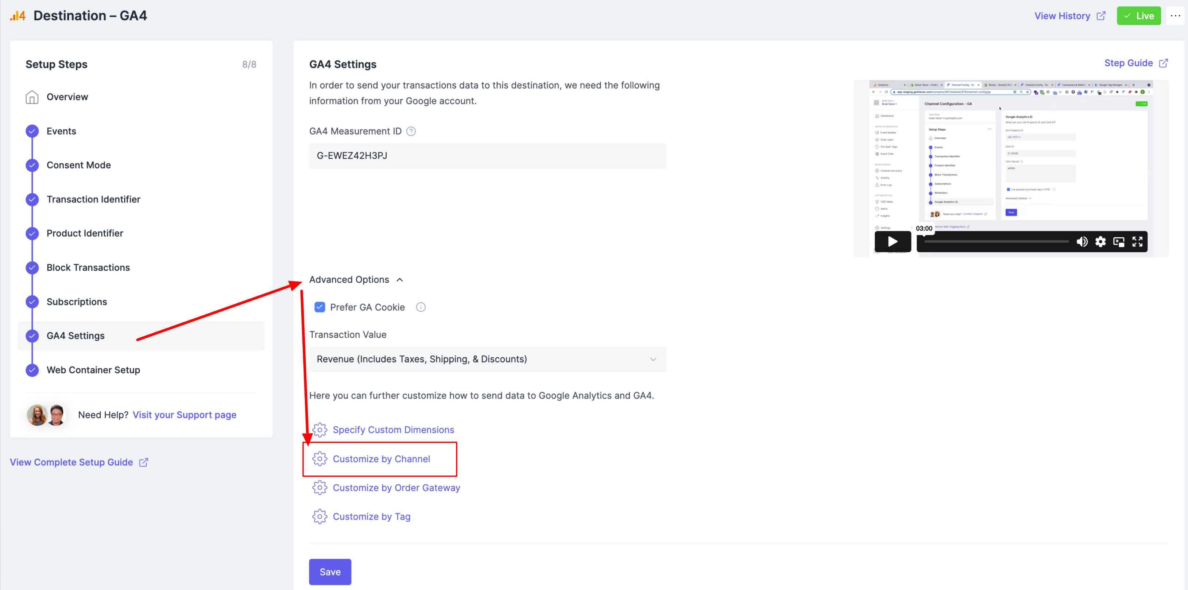Click the GA4 Measurement ID help icon
Viewport: 1188px width, 590px height.
411,131
